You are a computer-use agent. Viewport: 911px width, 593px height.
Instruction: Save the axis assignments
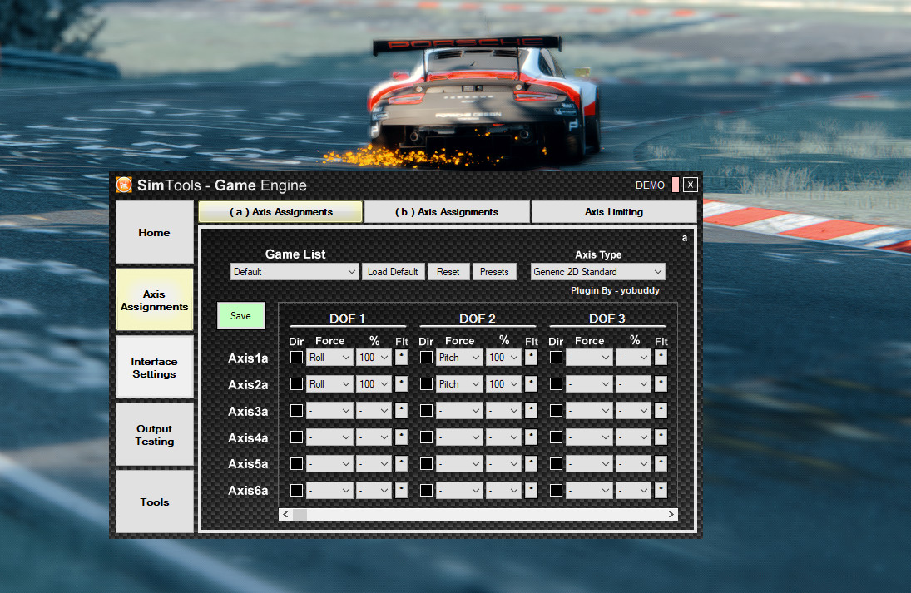(x=240, y=315)
